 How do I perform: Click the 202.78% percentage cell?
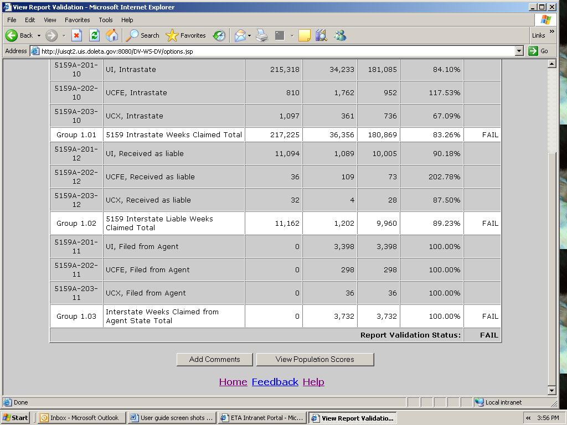pos(432,177)
